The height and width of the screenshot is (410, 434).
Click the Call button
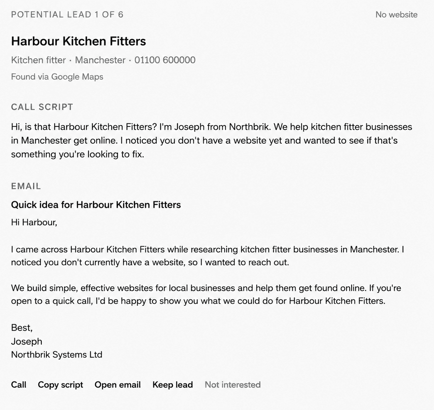(x=19, y=384)
